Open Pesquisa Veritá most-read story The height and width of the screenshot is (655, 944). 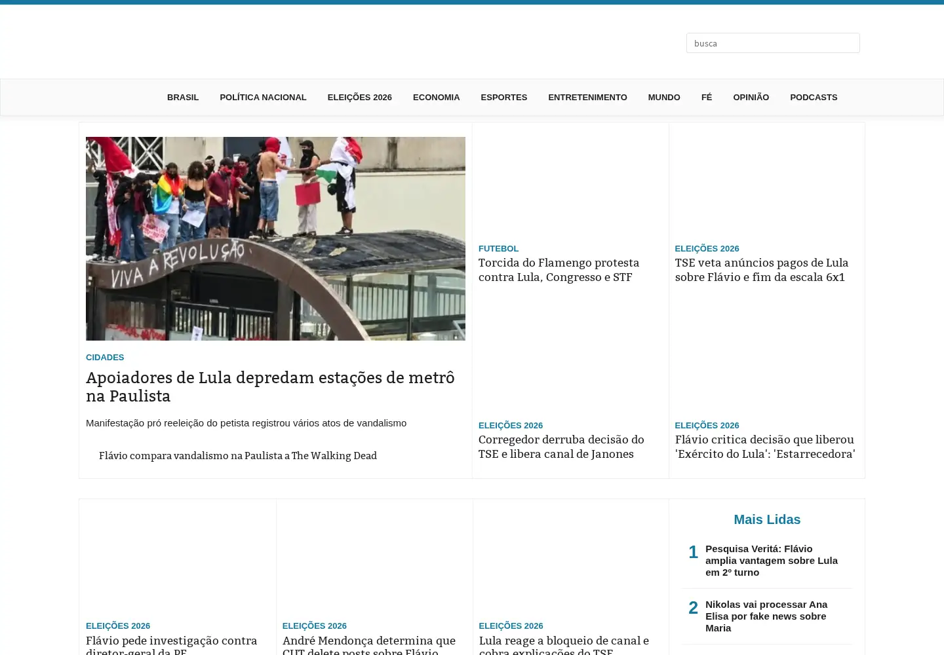pyautogui.click(x=772, y=561)
